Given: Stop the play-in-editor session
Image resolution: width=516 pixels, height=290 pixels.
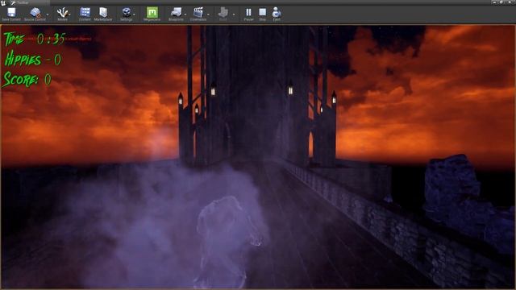Looking at the screenshot, I should tap(262, 14).
